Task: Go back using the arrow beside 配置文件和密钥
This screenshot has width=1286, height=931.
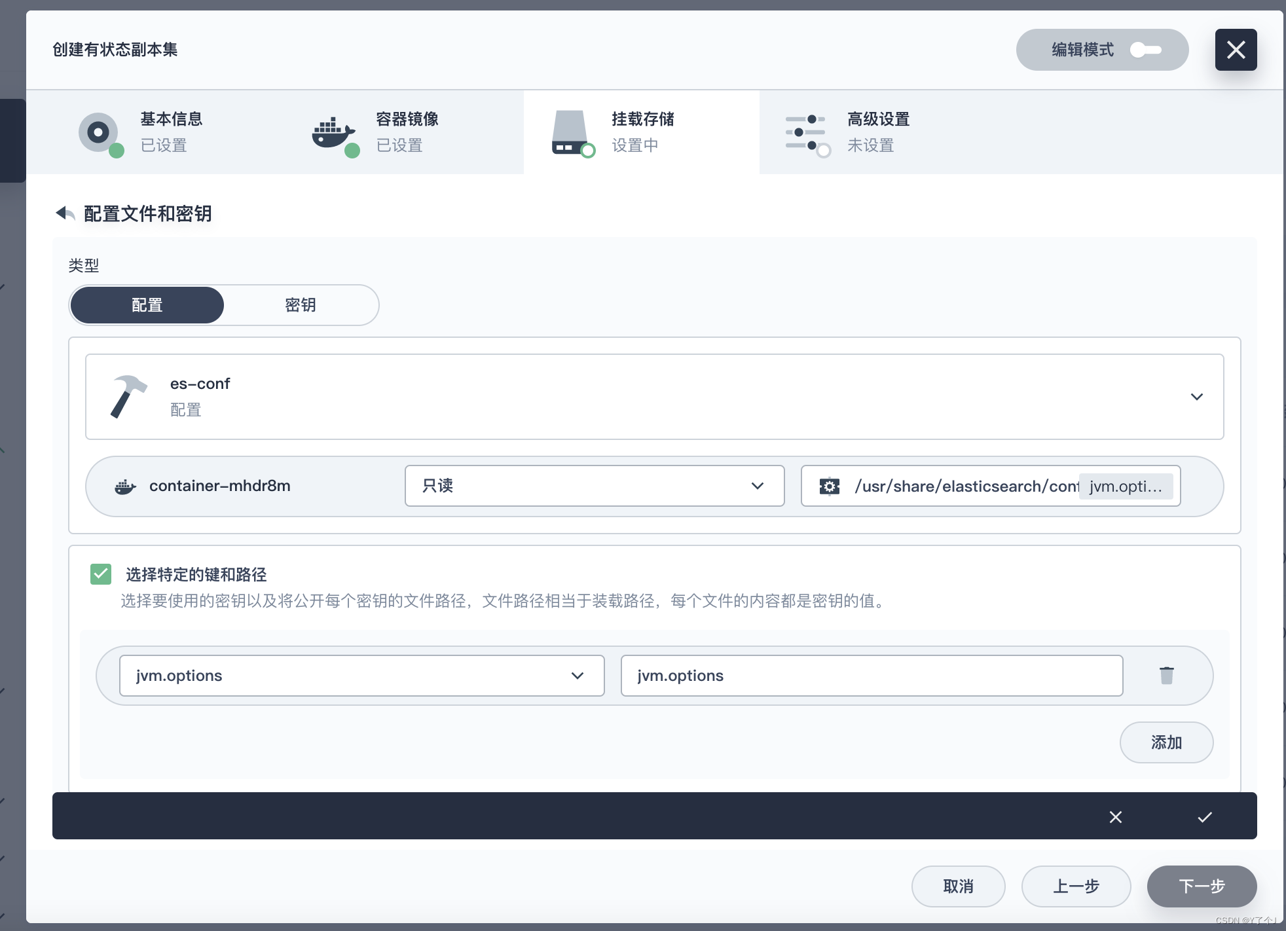Action: [x=65, y=213]
